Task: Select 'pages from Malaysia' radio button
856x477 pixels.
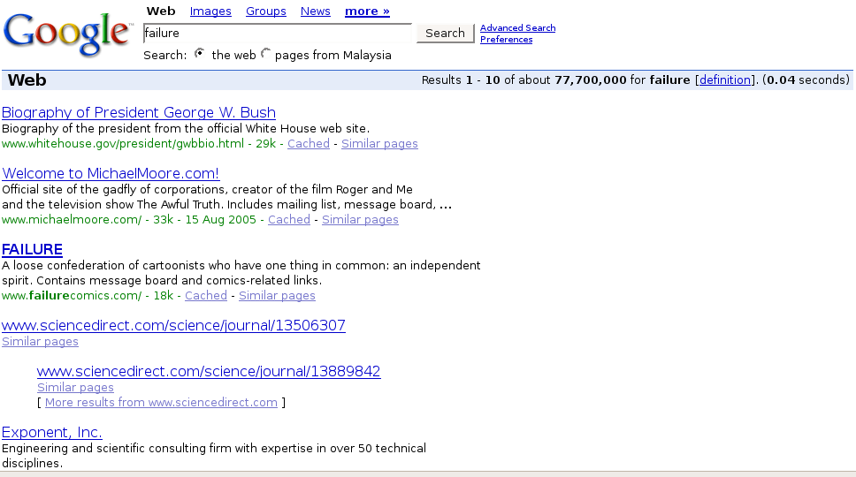Action: [x=265, y=54]
